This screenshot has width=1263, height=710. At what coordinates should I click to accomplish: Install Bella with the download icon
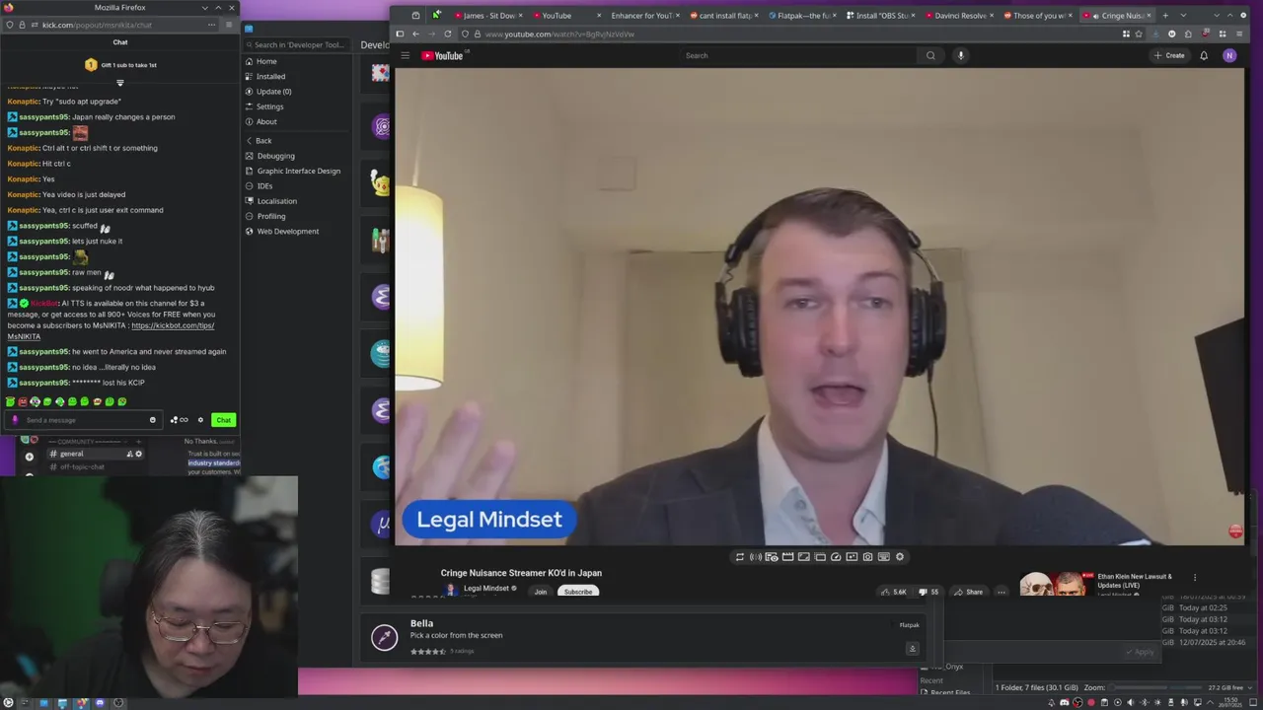point(913,648)
